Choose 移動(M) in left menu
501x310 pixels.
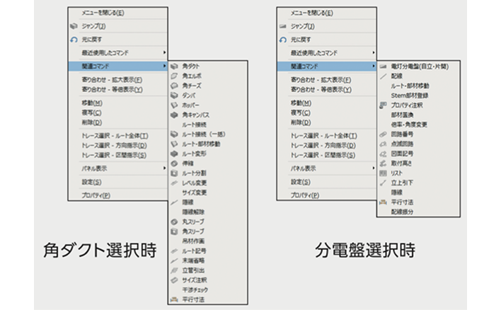click(92, 103)
